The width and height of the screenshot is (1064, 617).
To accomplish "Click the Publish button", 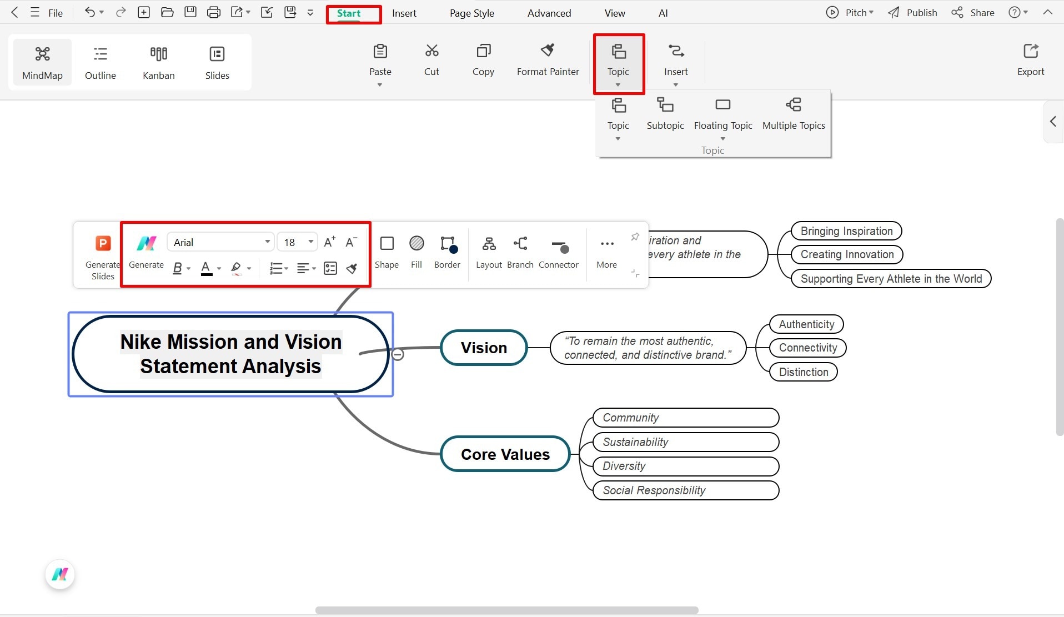I will tap(912, 13).
